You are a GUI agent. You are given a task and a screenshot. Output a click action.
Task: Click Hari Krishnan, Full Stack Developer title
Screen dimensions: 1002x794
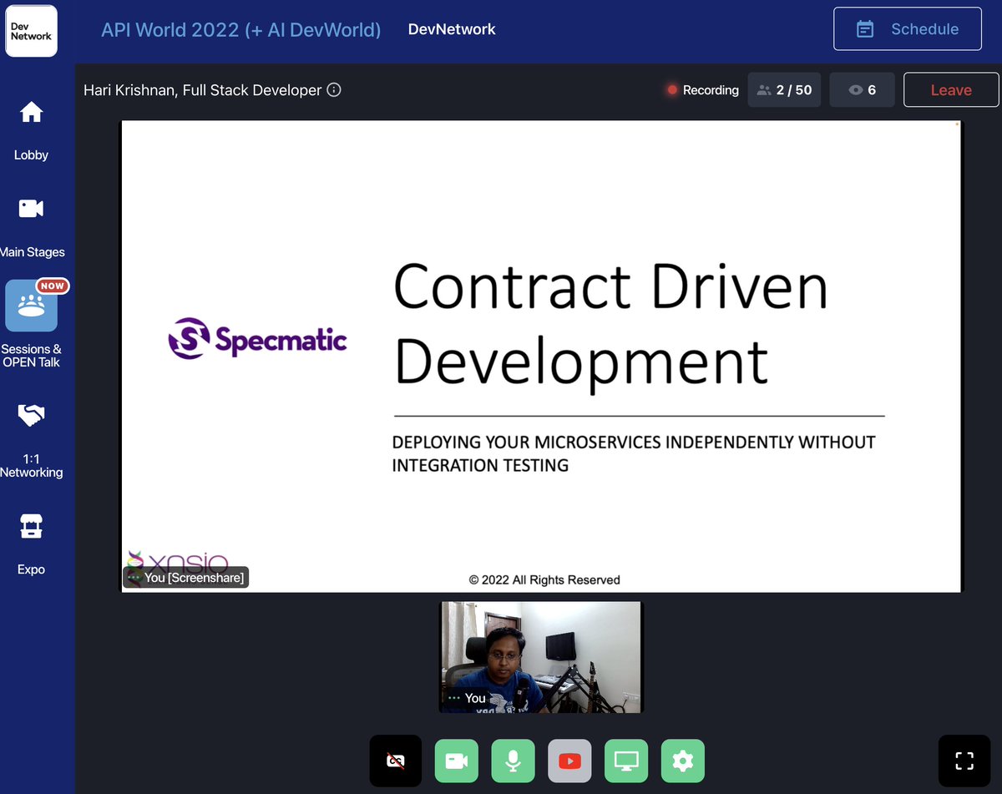coord(202,90)
